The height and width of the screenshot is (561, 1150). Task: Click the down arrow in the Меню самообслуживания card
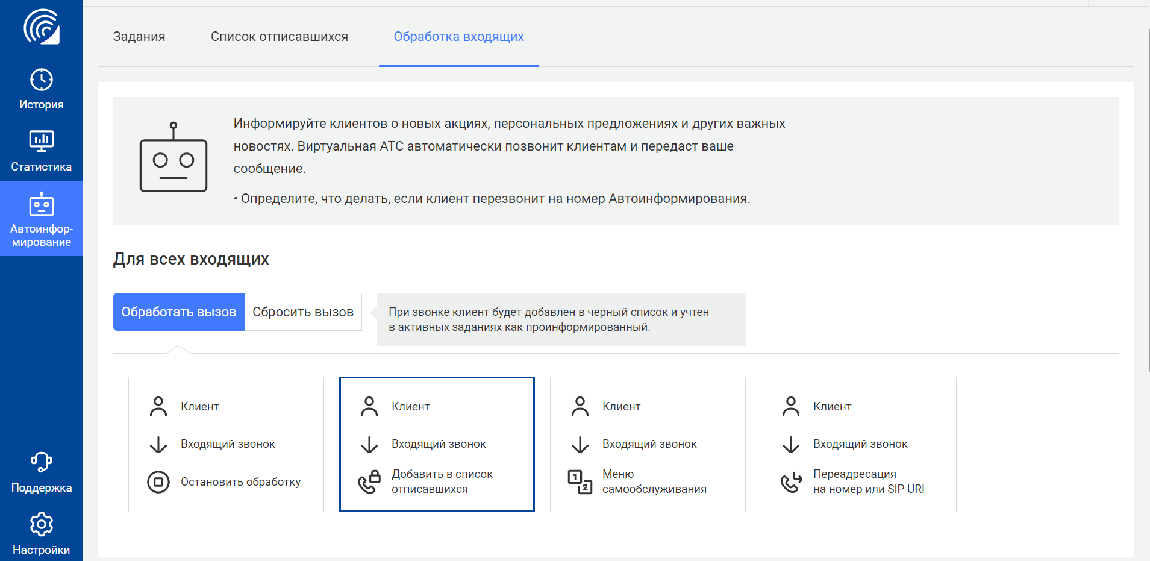click(x=580, y=445)
